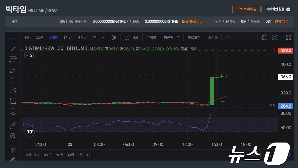Screen dimensions: 298x168
Task: Click the 오토 트레이딩 button
Action: pyautogui.click(x=247, y=9)
